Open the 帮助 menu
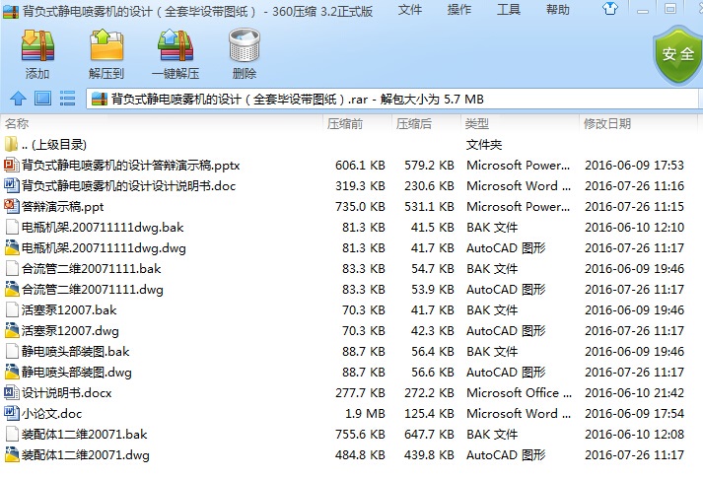The height and width of the screenshot is (478, 703). tap(558, 10)
